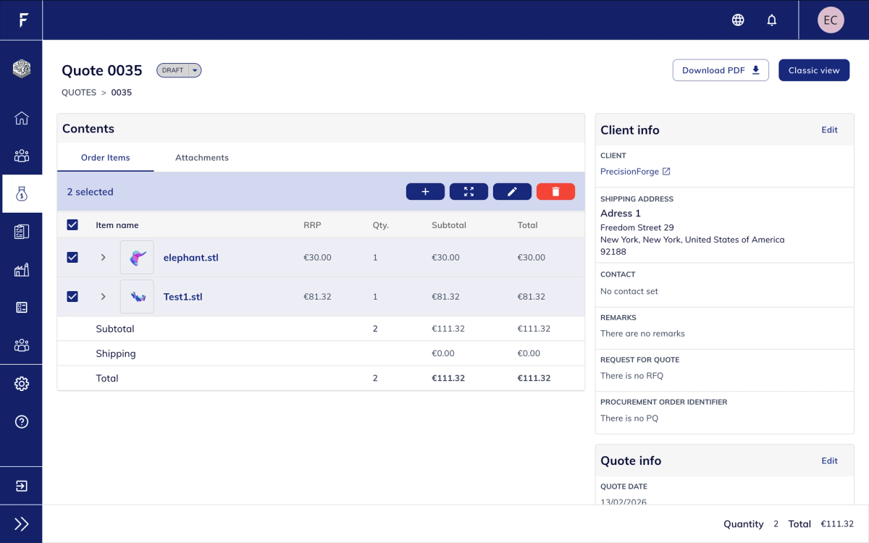Screen dimensions: 869x543
Task: Open the money bag quotes sidebar icon
Action: pyautogui.click(x=22, y=193)
